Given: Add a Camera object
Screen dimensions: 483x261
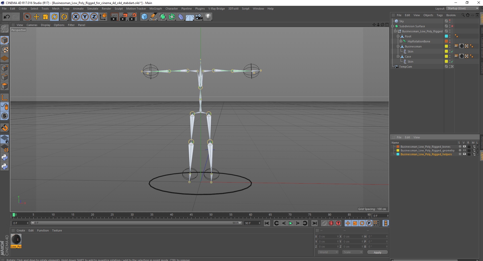Looking at the screenshot, I should pos(199,17).
